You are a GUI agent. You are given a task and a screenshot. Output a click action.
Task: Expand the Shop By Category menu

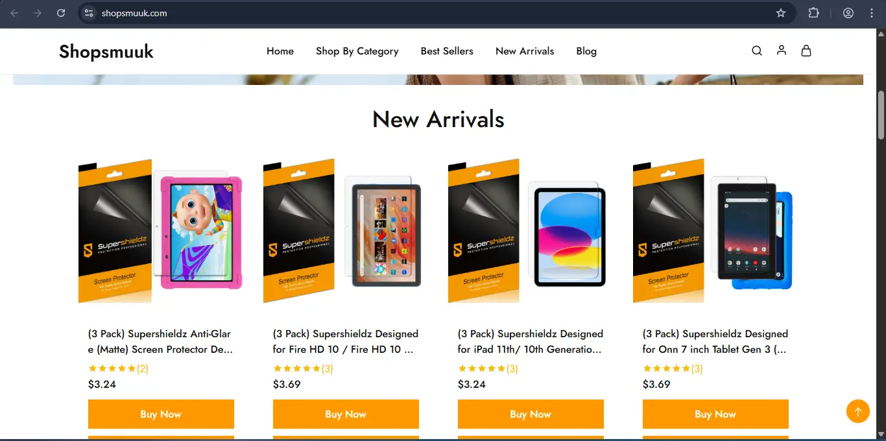(x=357, y=51)
